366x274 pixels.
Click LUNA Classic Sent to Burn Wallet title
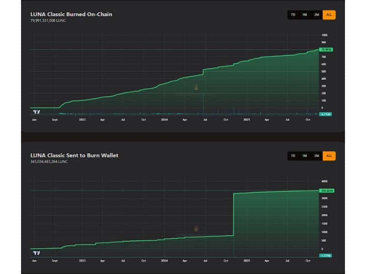pos(74,155)
